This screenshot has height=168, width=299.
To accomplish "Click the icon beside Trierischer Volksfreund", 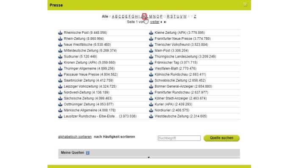I will tap(151, 45).
